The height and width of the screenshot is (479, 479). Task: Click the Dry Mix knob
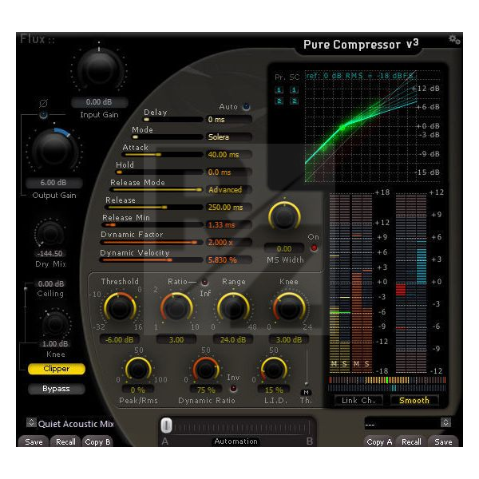point(49,234)
